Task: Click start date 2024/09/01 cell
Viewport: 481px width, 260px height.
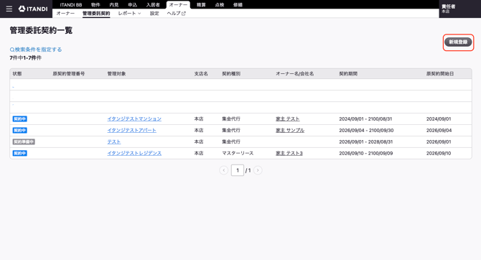Action: (x=439, y=119)
